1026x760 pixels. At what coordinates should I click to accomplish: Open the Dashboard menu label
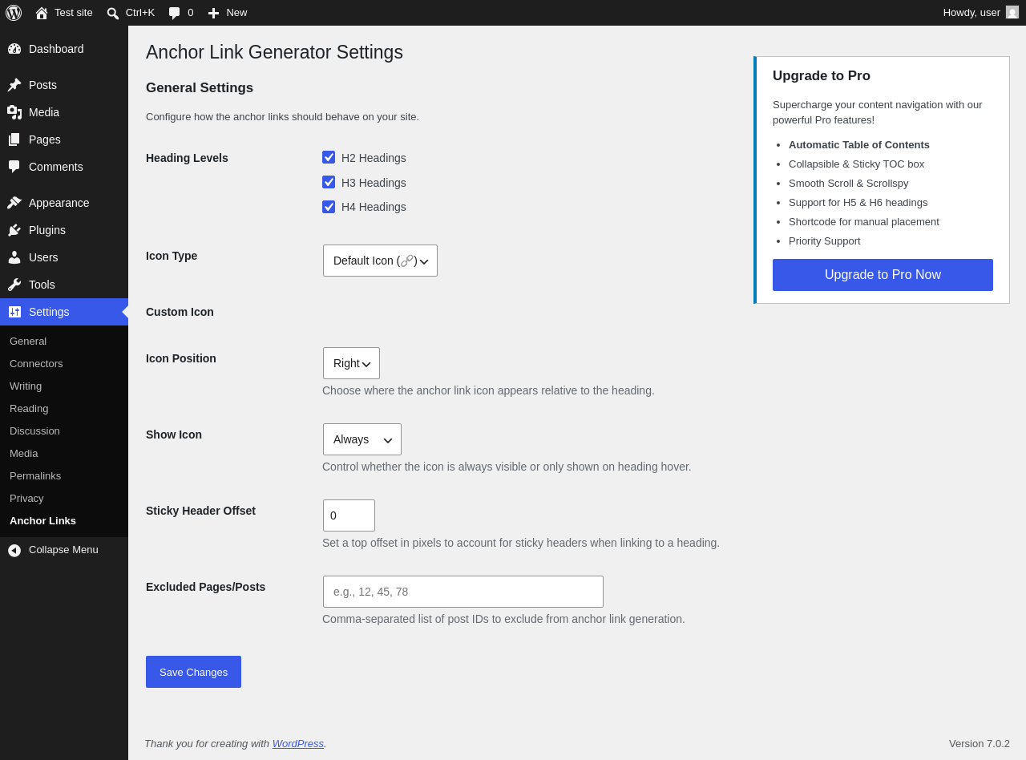56,49
